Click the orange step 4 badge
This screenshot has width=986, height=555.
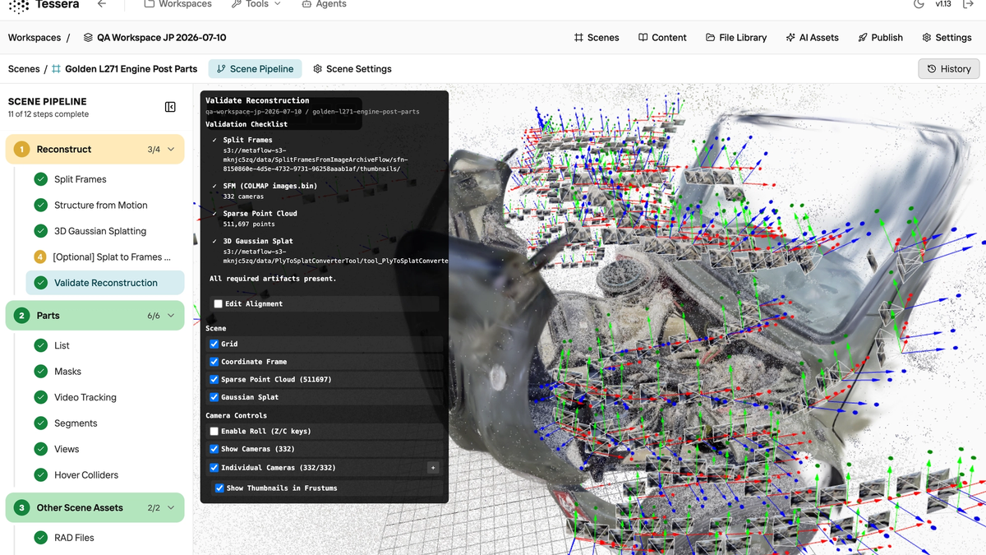[40, 257]
